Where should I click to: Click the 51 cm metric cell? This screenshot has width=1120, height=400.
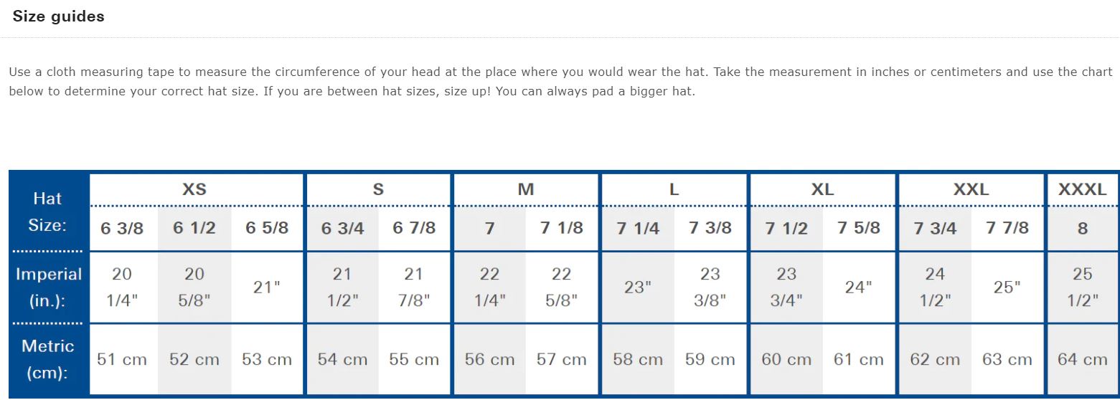[x=122, y=359]
